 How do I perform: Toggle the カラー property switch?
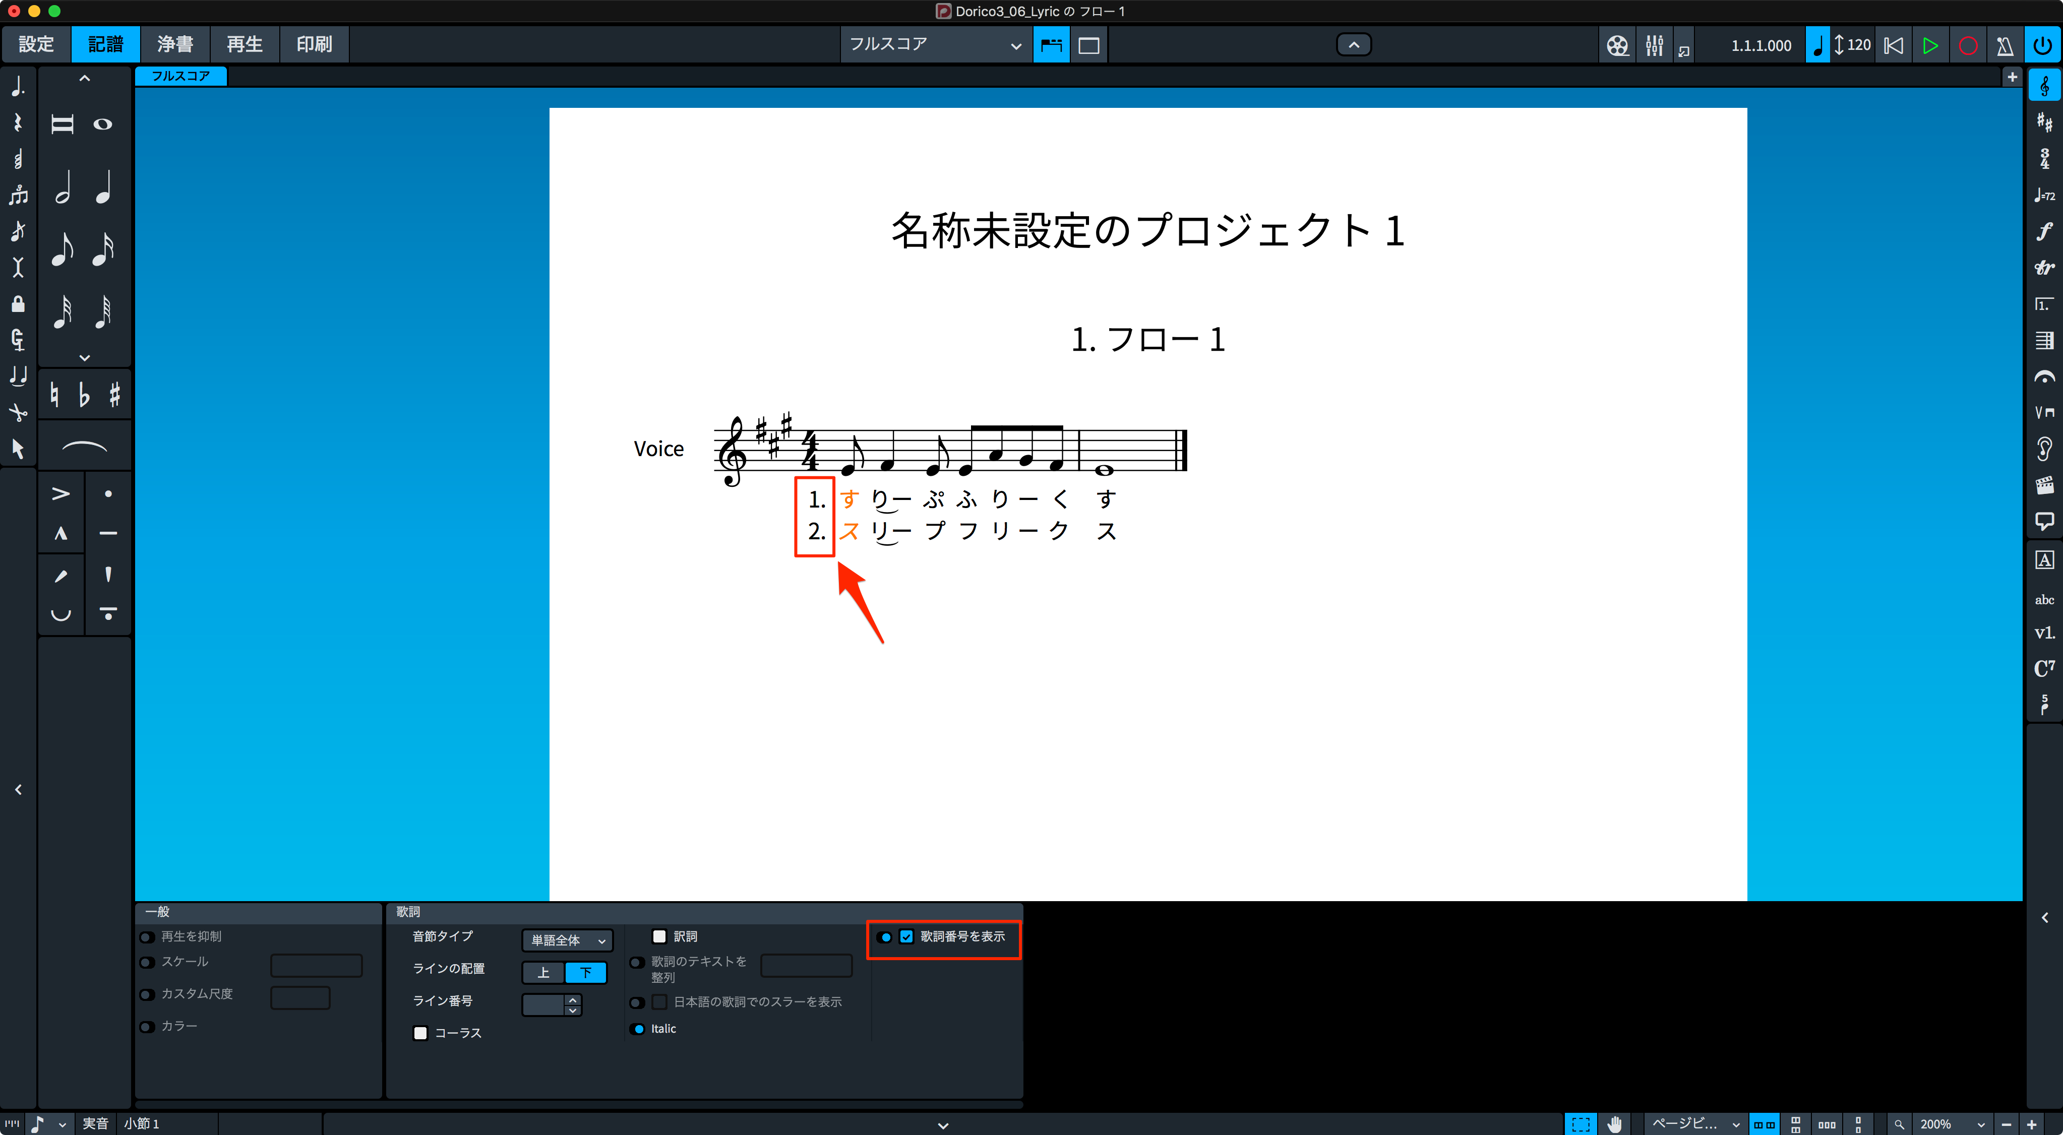coord(147,1027)
